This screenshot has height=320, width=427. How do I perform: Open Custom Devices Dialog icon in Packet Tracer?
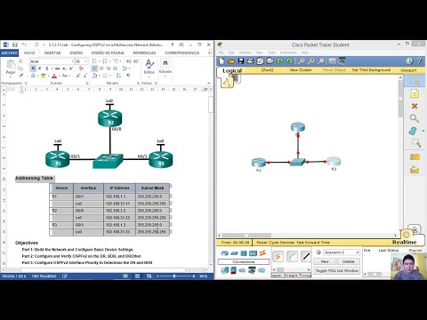tap(342, 61)
